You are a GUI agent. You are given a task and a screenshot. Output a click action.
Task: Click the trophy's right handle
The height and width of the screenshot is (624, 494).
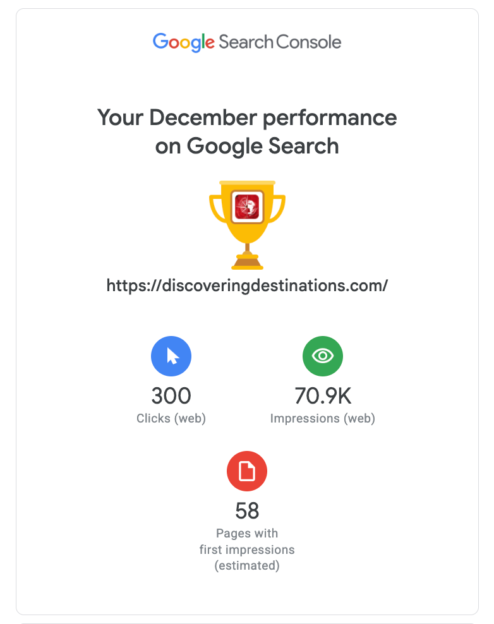point(279,208)
